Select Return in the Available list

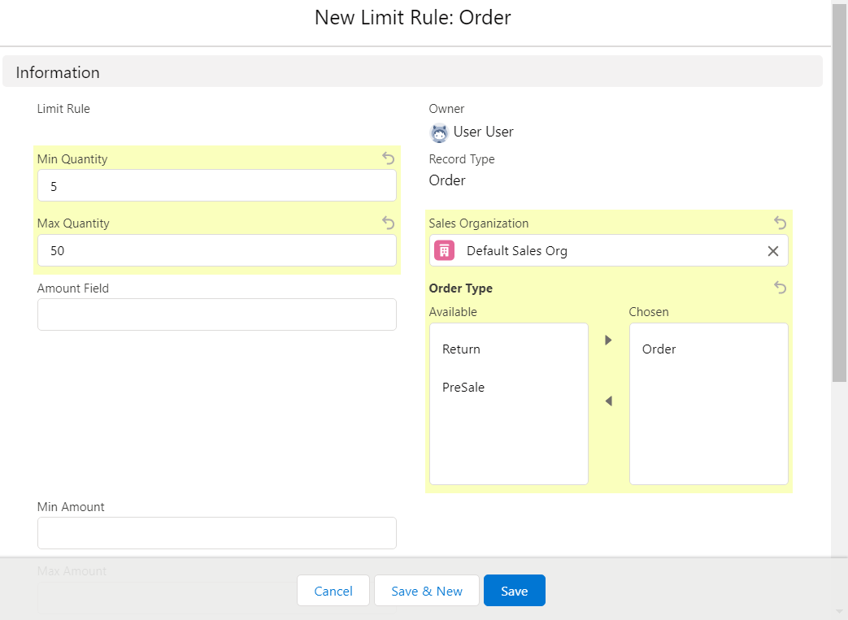[x=461, y=349]
